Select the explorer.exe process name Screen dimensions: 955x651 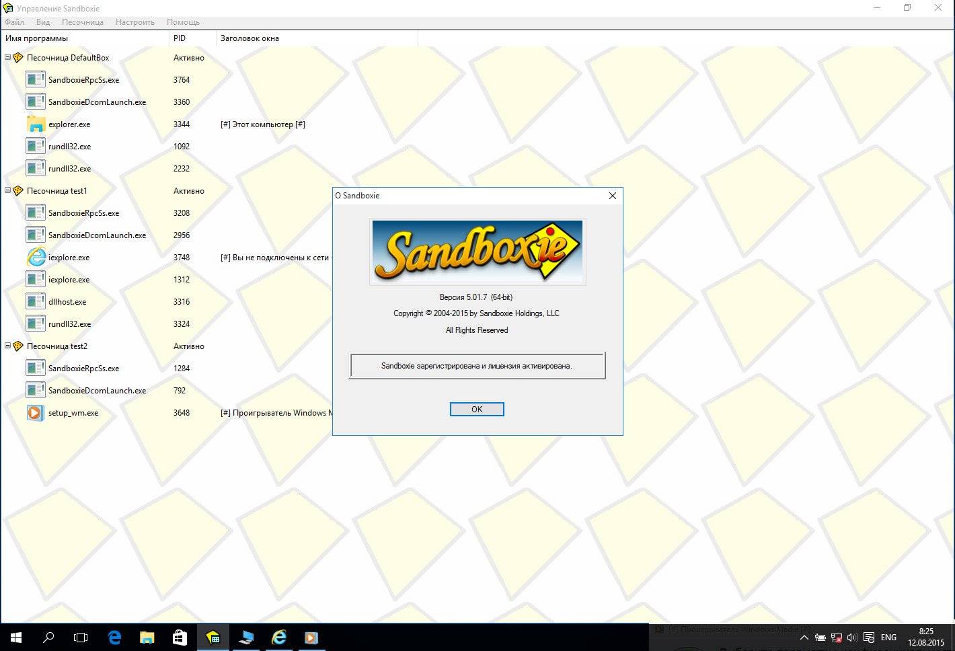[69, 124]
